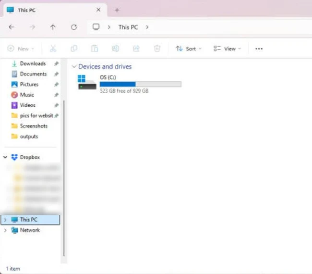The height and width of the screenshot is (274, 312).
Task: Click the OS (C:) drive label
Action: click(x=108, y=77)
